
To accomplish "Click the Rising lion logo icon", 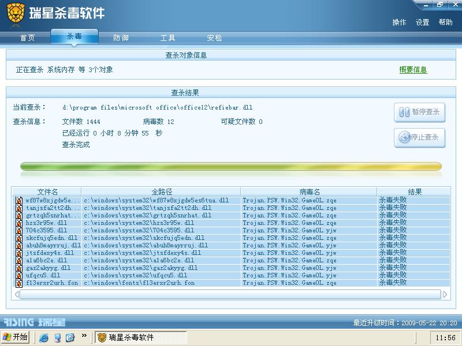I will [16, 13].
